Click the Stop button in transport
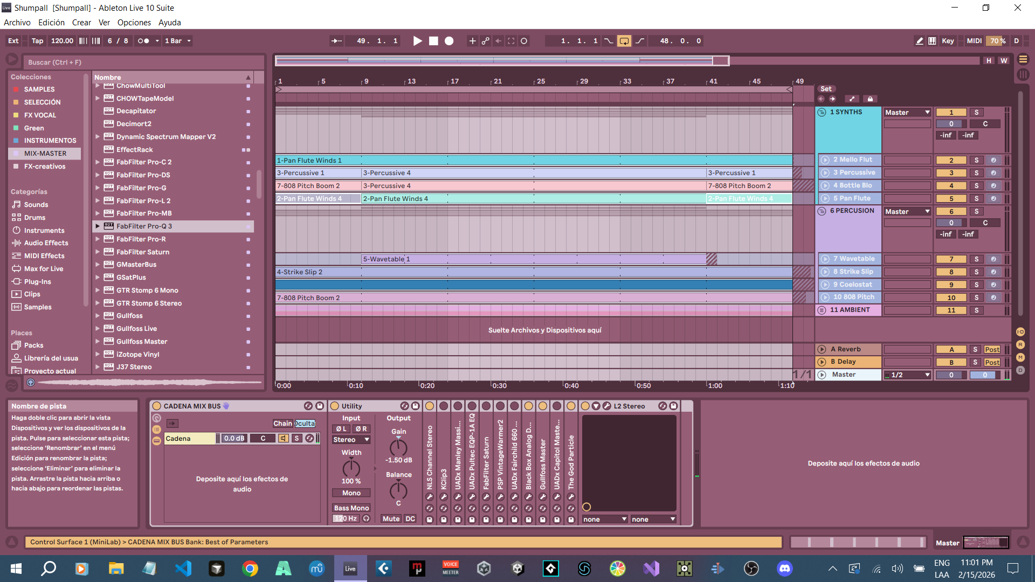 point(433,41)
